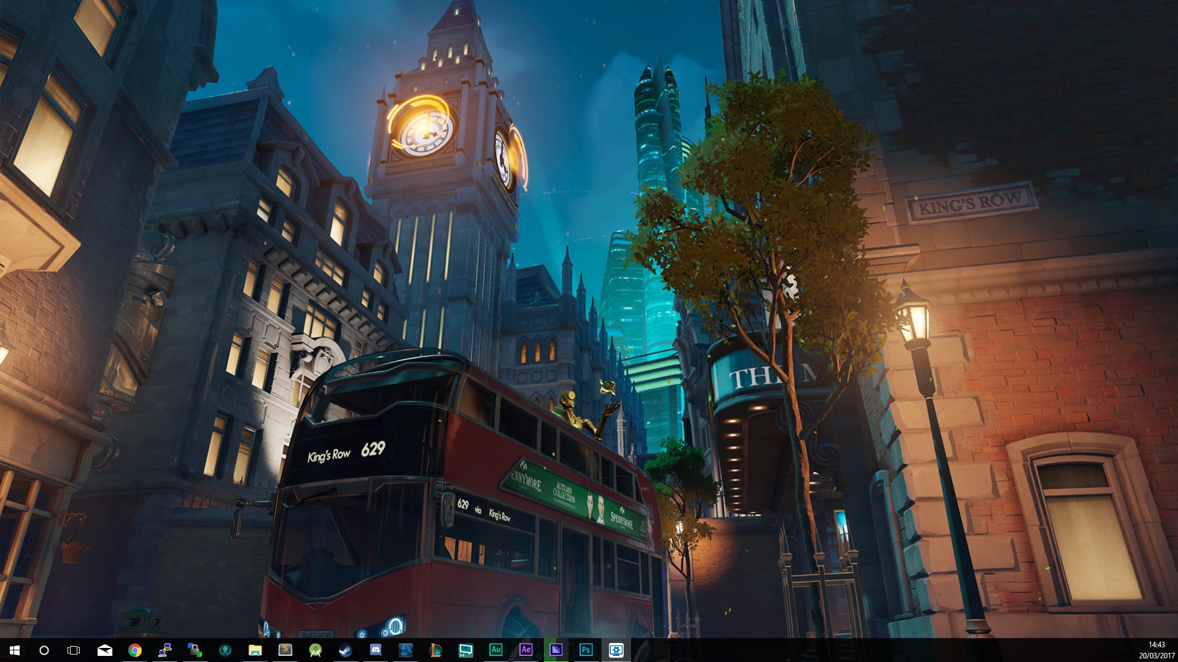Open Discord from the taskbar
The height and width of the screenshot is (662, 1178).
[x=376, y=650]
